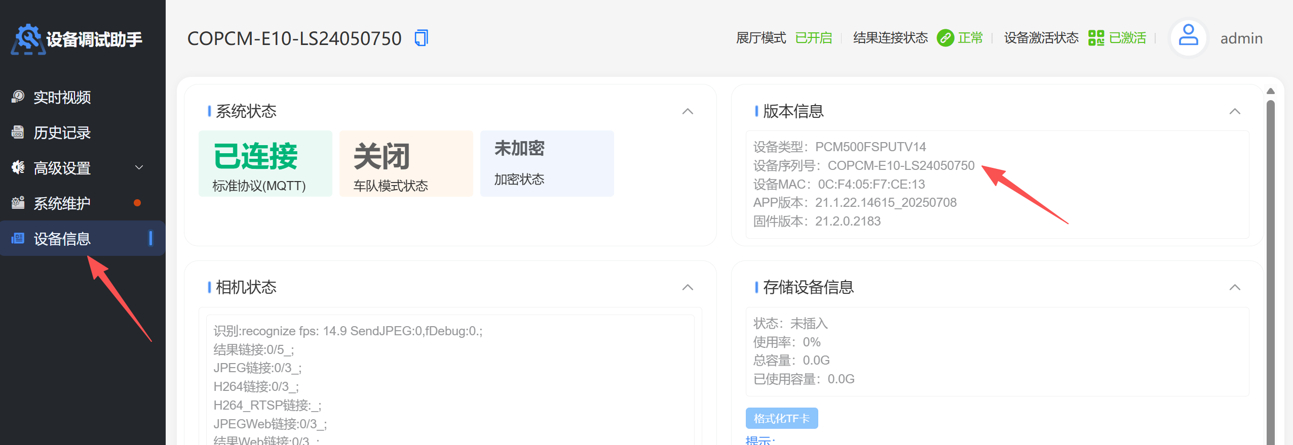
Task: Click the 设备信息 sidebar icon
Action: (x=18, y=238)
